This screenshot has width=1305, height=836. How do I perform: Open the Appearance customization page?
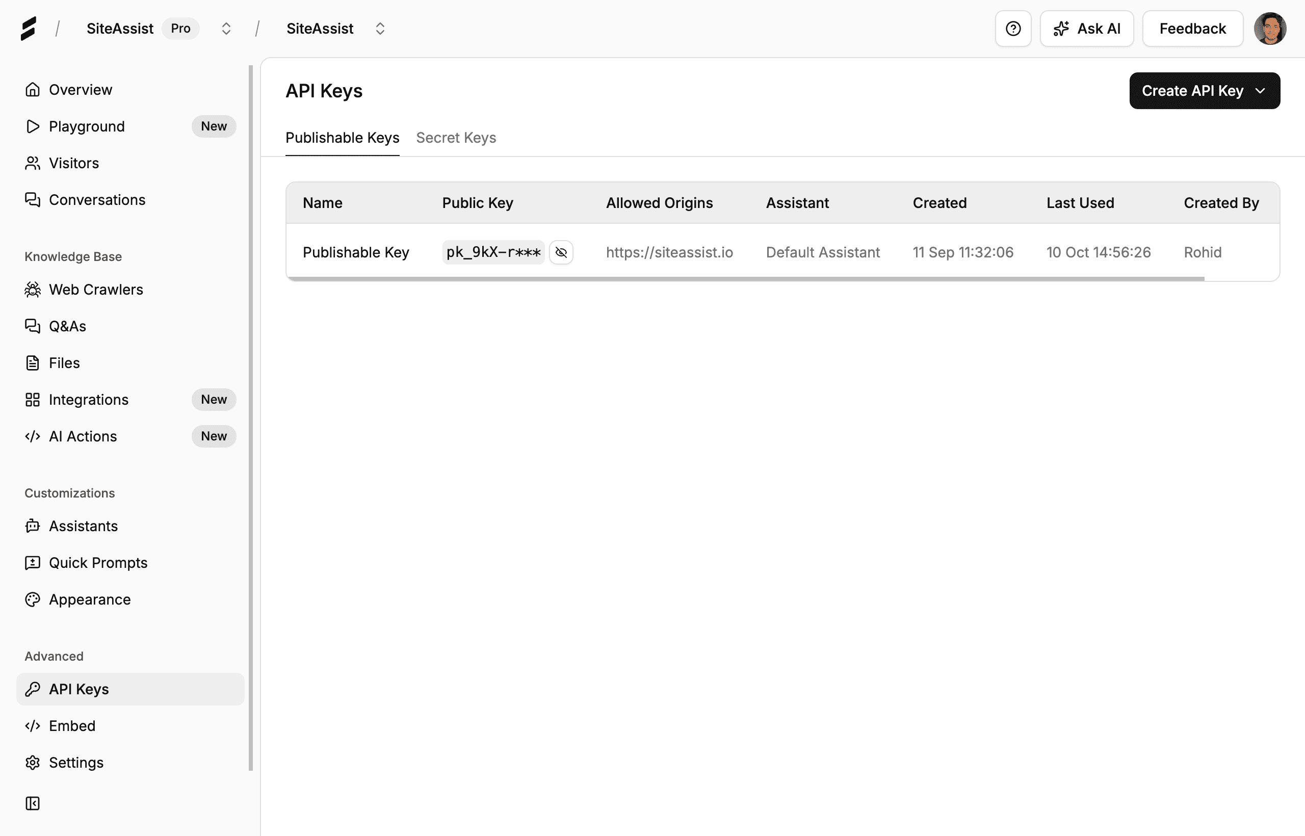[x=90, y=599]
